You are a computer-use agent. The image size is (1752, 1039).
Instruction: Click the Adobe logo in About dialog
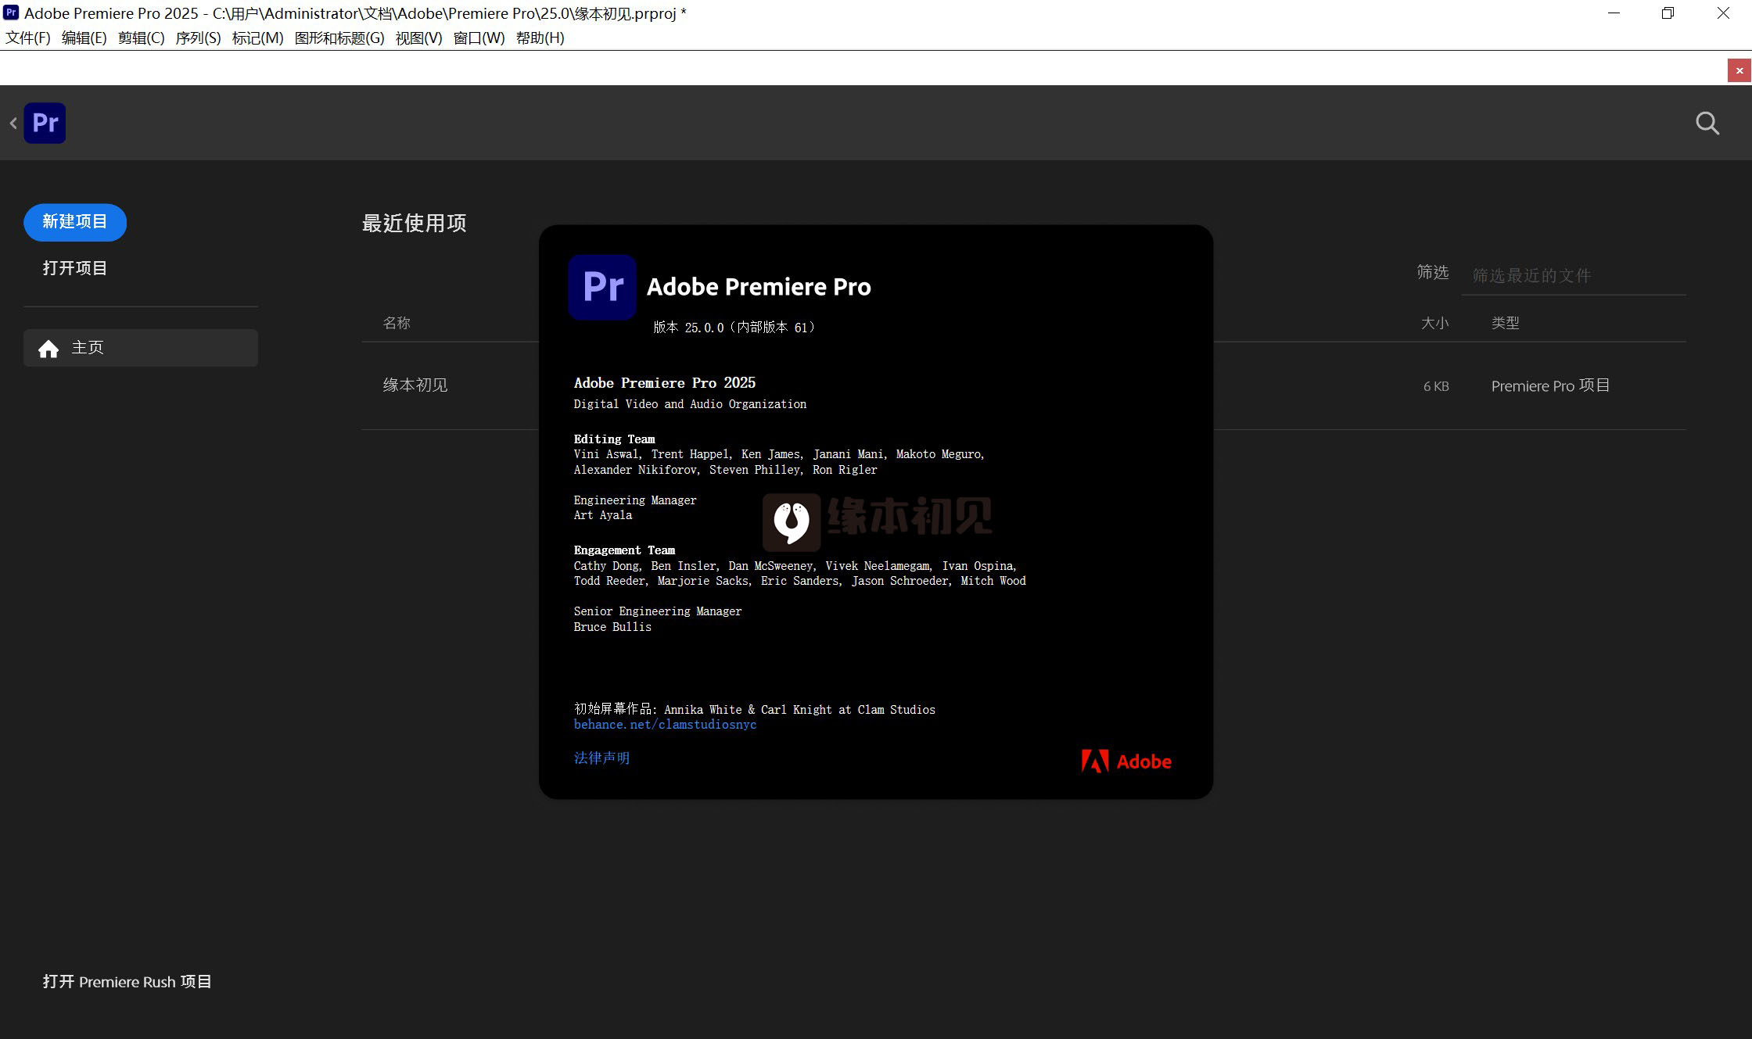click(1126, 761)
